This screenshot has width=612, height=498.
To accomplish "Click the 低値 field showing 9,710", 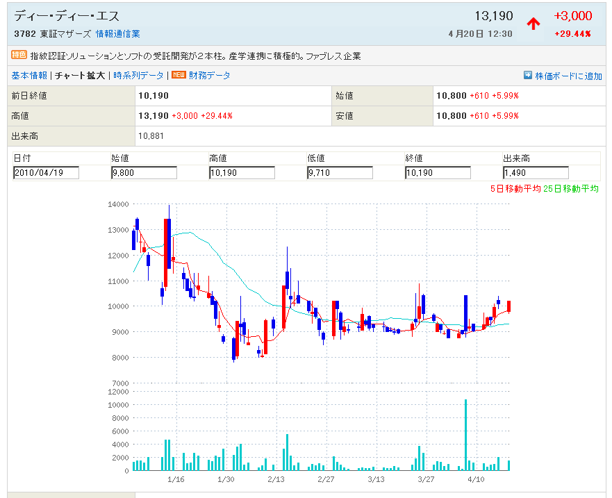I will [340, 173].
